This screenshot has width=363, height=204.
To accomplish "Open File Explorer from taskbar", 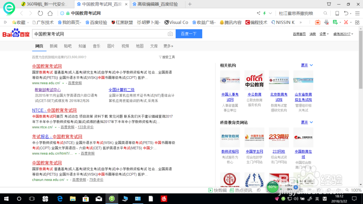I will coord(73,199).
